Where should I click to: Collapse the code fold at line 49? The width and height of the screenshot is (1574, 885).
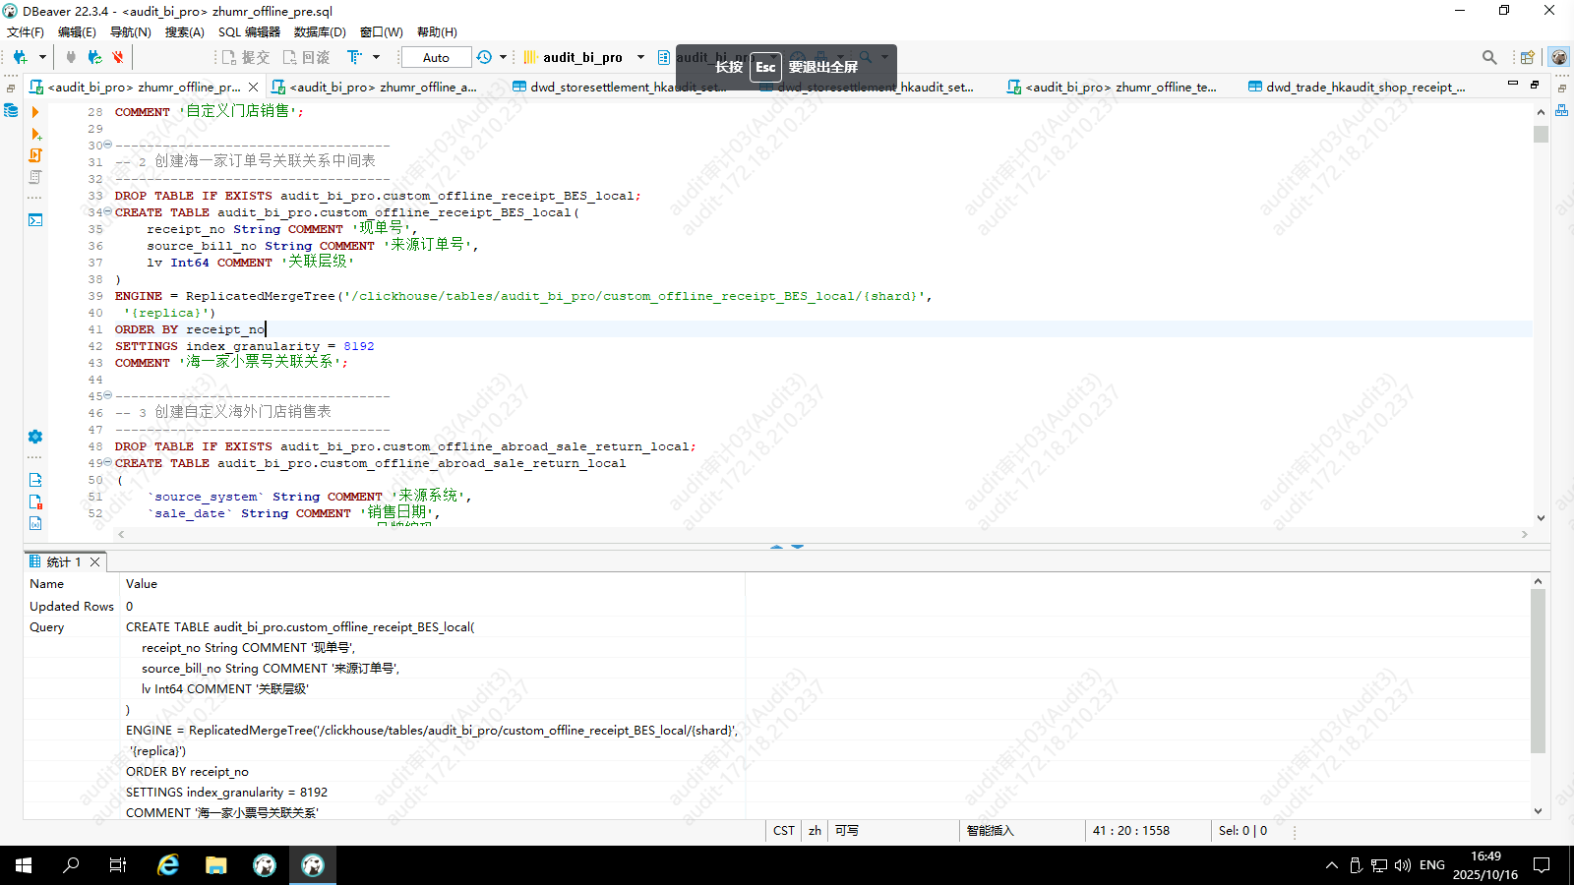click(x=107, y=462)
